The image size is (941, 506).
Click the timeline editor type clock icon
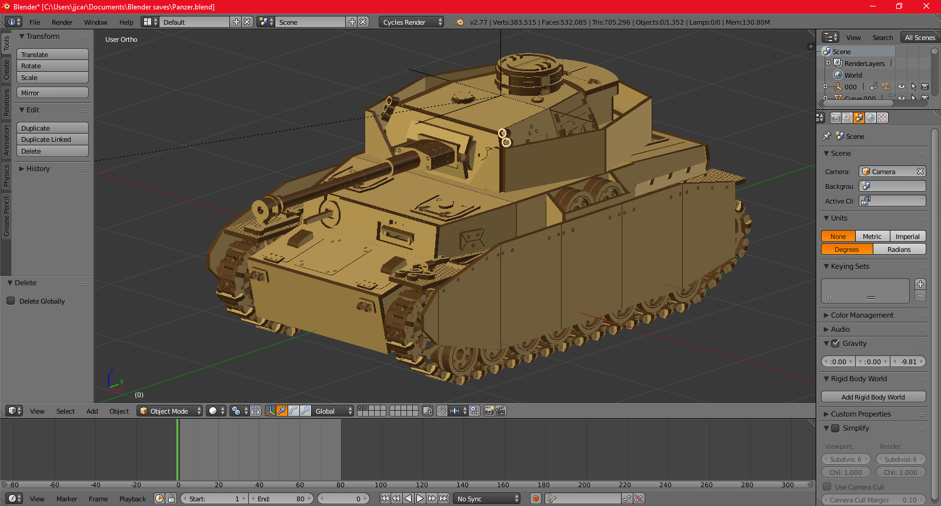14,498
